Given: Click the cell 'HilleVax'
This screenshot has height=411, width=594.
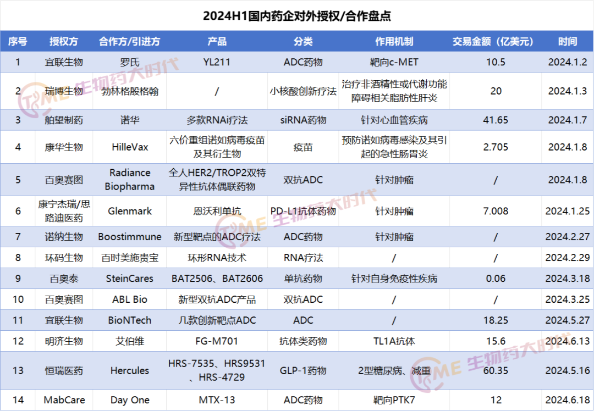Looking at the screenshot, I should point(130,147).
